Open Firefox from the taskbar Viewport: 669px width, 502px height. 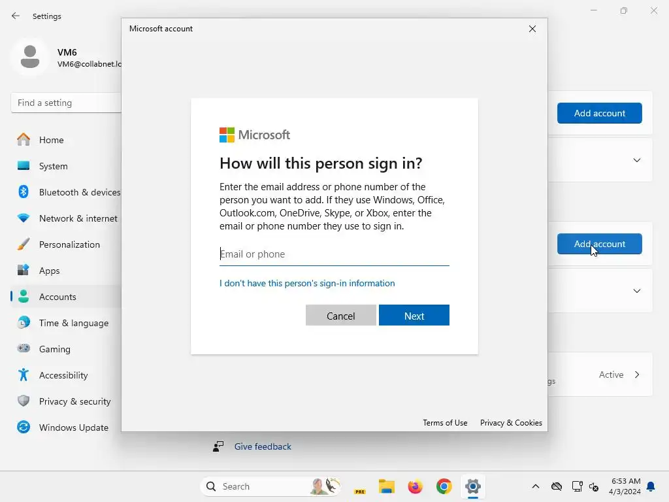coord(415,486)
